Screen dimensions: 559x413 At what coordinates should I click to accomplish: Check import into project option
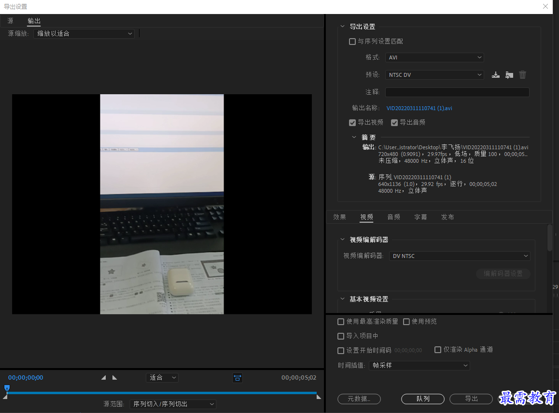click(x=341, y=336)
